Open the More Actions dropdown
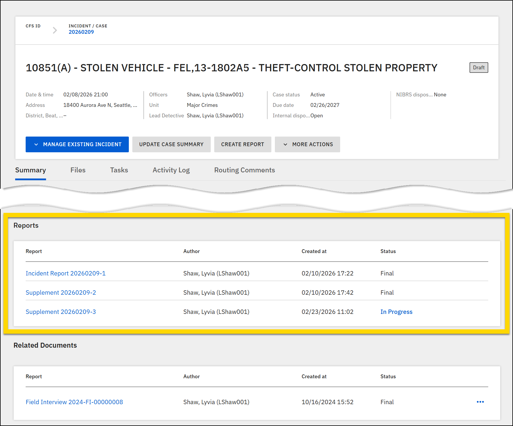 pos(307,144)
